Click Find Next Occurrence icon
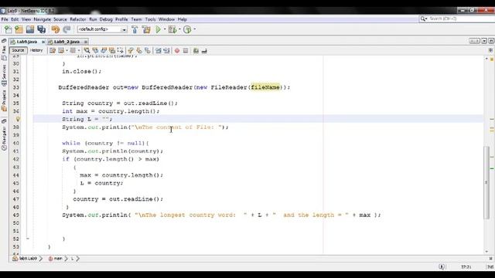This screenshot has width=495, height=278. click(104, 50)
